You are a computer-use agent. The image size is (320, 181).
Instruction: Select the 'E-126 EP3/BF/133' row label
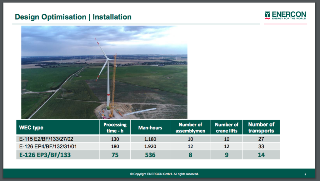[45, 155]
